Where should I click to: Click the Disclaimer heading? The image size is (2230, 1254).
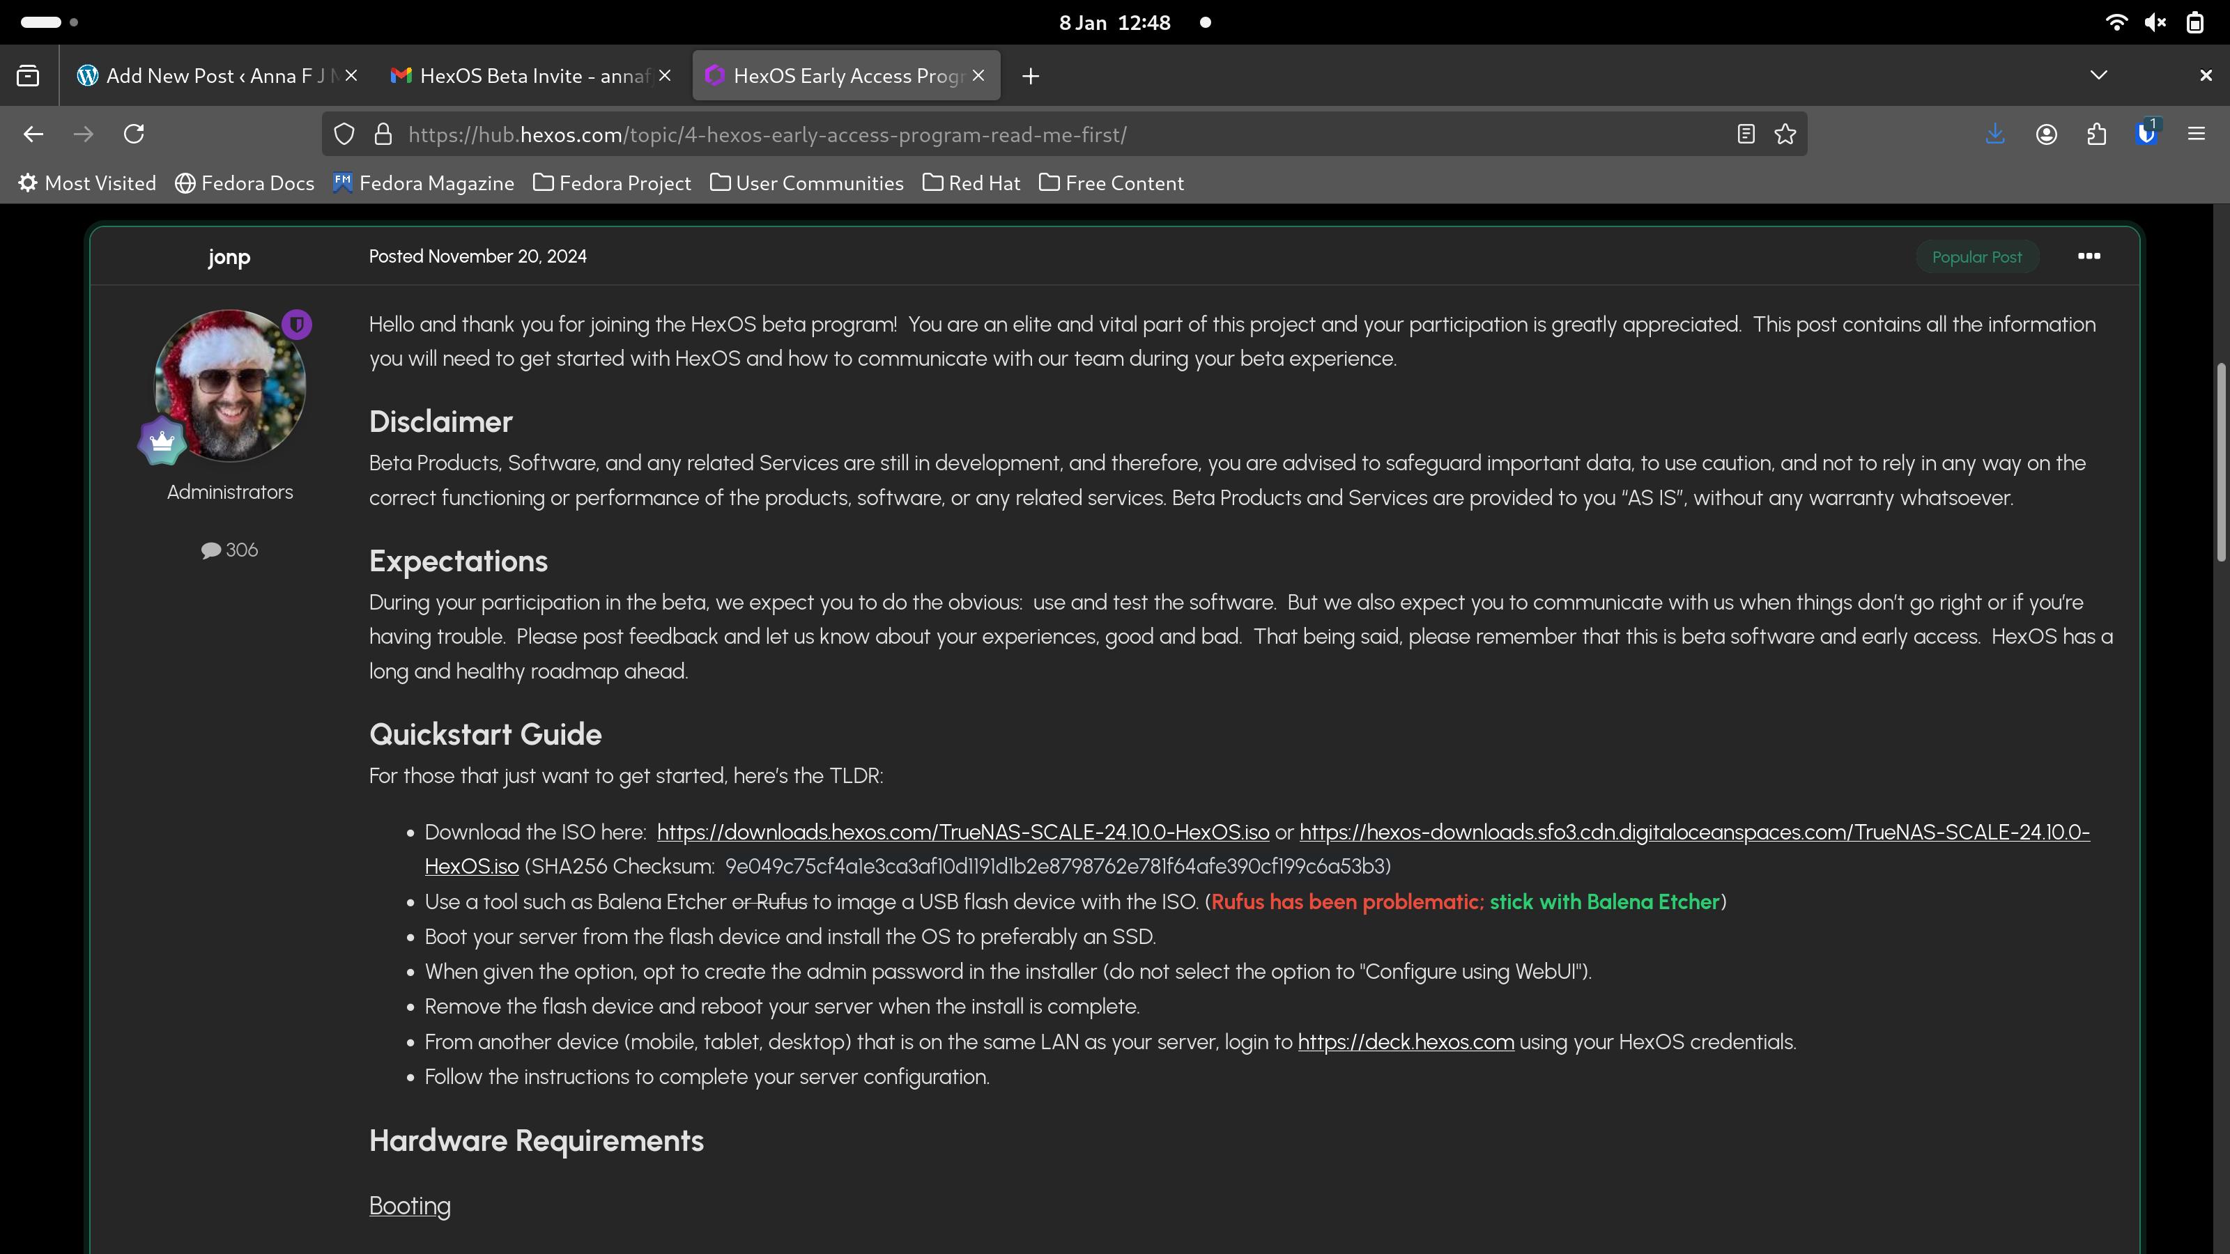coord(440,422)
